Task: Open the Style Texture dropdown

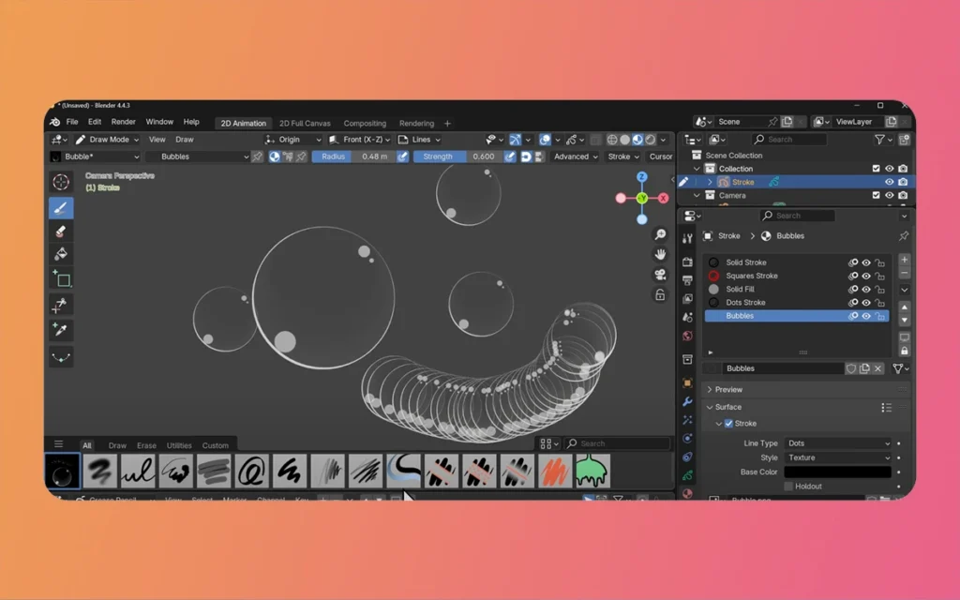Action: (x=837, y=457)
